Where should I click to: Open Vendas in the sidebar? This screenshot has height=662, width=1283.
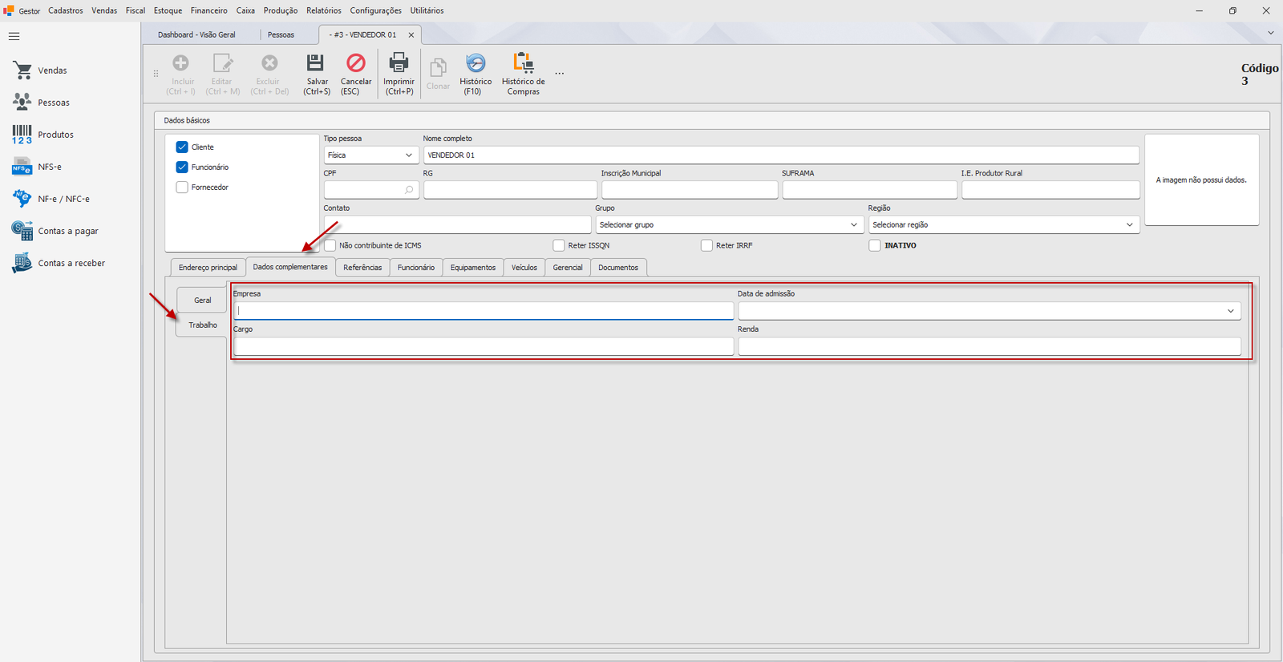coord(40,71)
